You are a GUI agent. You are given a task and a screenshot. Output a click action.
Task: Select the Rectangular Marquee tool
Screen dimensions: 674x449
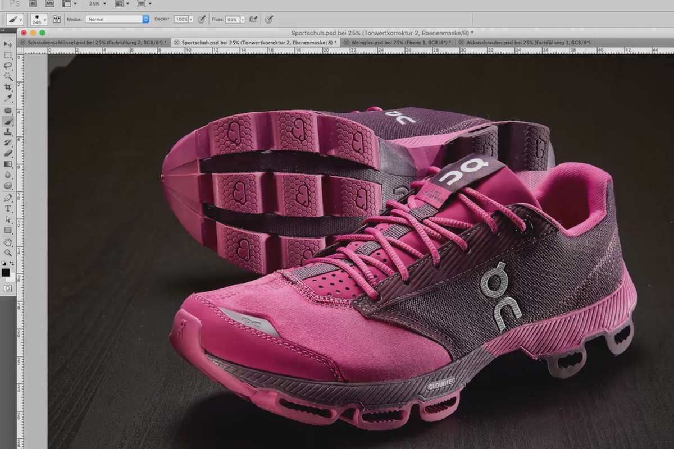(x=8, y=55)
